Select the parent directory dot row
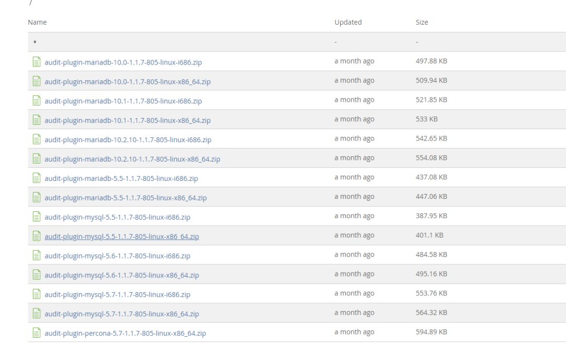The width and height of the screenshot is (566, 343). (297, 42)
